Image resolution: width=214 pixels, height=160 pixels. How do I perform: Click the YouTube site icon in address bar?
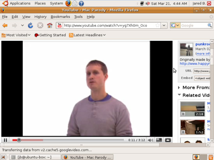59,25
